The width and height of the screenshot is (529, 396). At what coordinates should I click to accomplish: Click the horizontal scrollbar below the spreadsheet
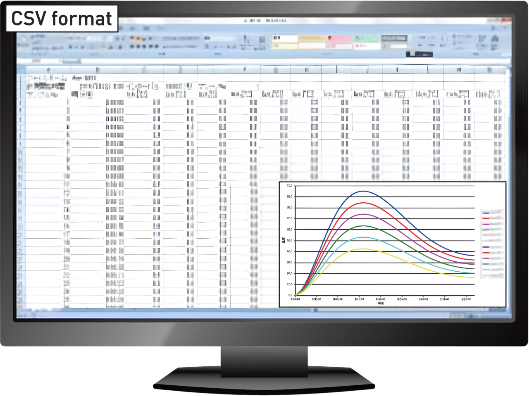click(264, 311)
